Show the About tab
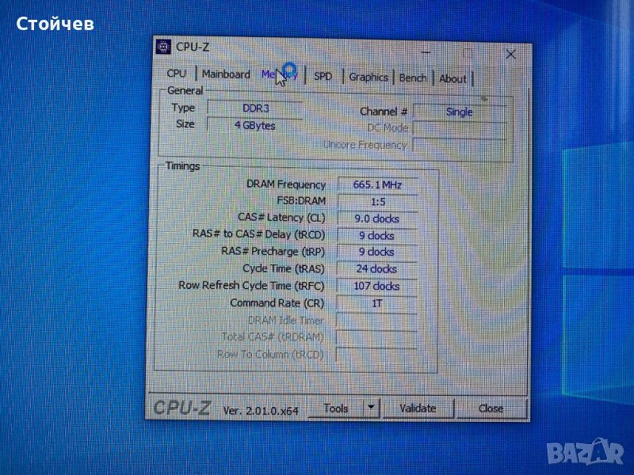The height and width of the screenshot is (475, 634). pyautogui.click(x=453, y=79)
